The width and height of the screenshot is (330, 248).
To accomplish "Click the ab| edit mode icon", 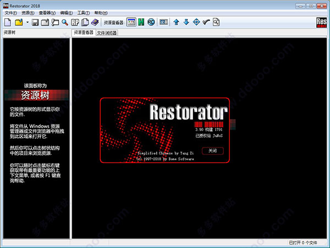I will (x=163, y=22).
